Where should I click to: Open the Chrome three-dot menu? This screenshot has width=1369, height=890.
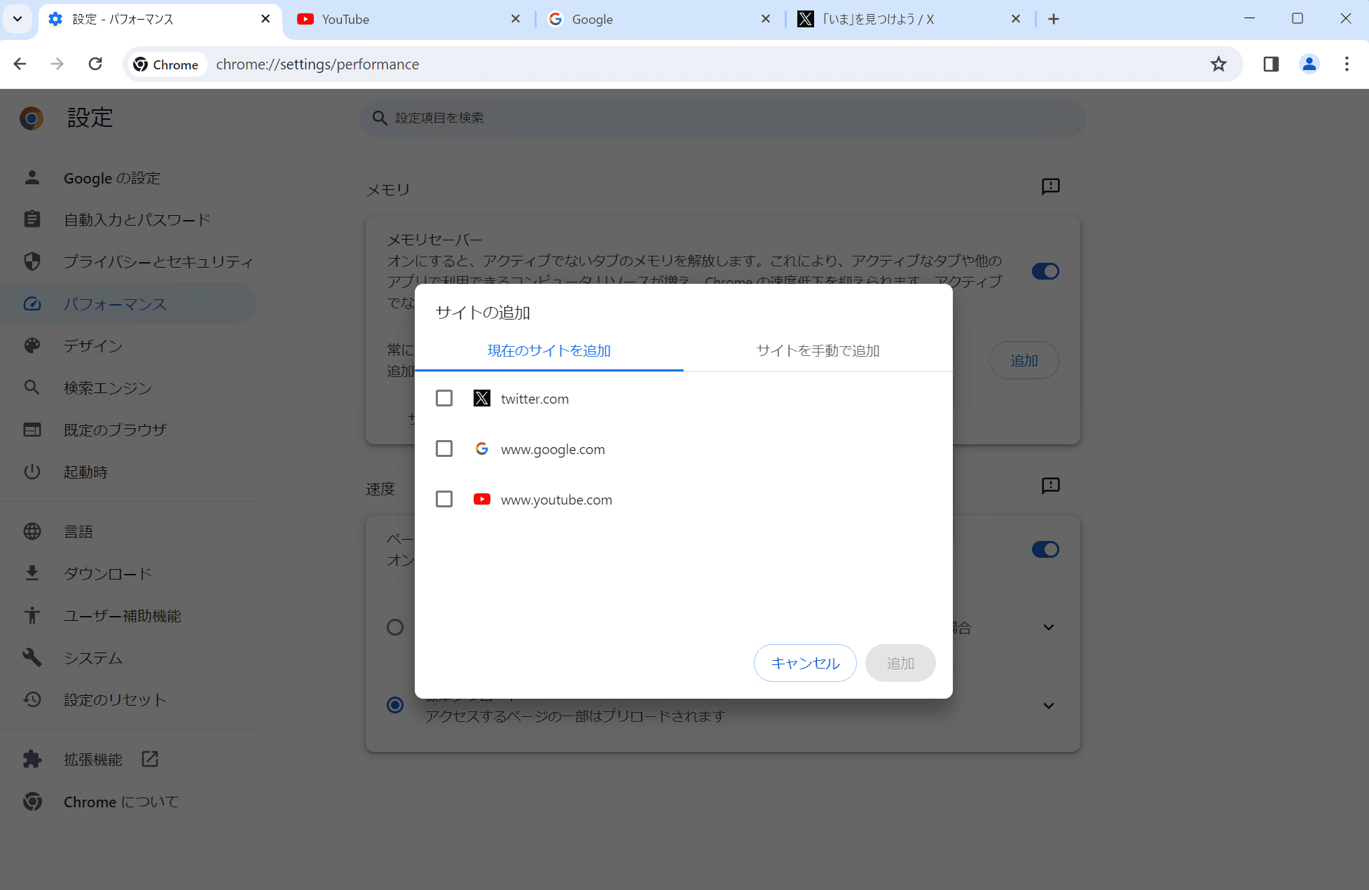click(1347, 64)
